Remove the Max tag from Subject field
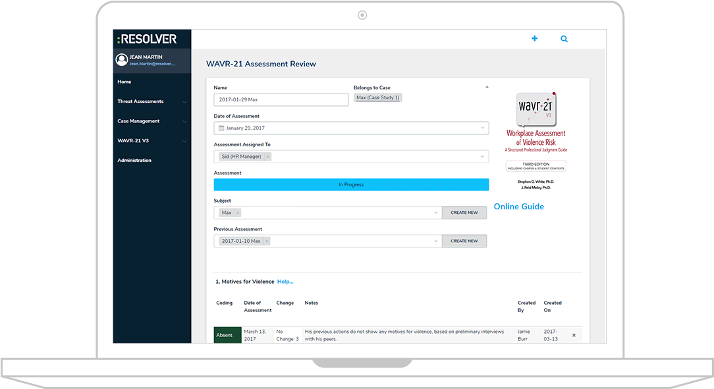This screenshot has height=389, width=714. coord(238,213)
